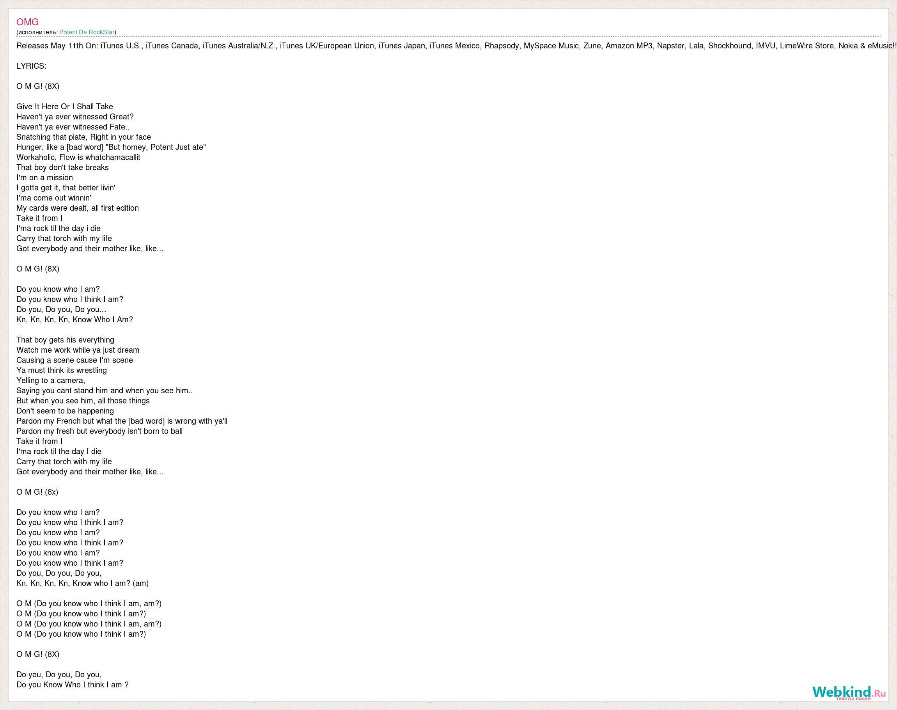Click 'Do you Know Who I think I am ?'
This screenshot has height=710, width=897.
72,685
